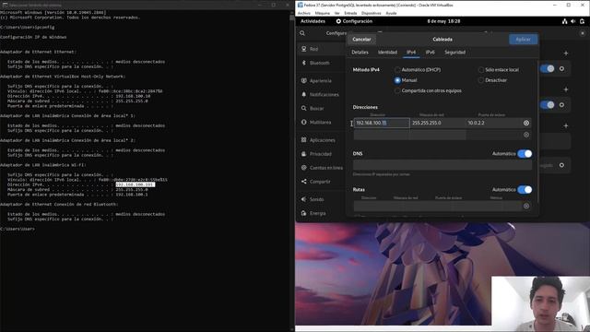Click the network icon in GNOME top bar
Viewport: 590px width, 332px height.
(564, 21)
